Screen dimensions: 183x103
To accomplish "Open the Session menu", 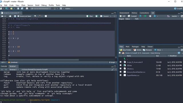I will 30,5.
